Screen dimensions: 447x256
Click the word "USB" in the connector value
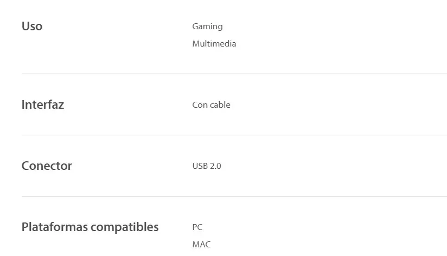(200, 166)
